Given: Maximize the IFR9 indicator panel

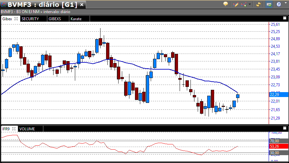Looking at the screenshot, I should 285,128.
